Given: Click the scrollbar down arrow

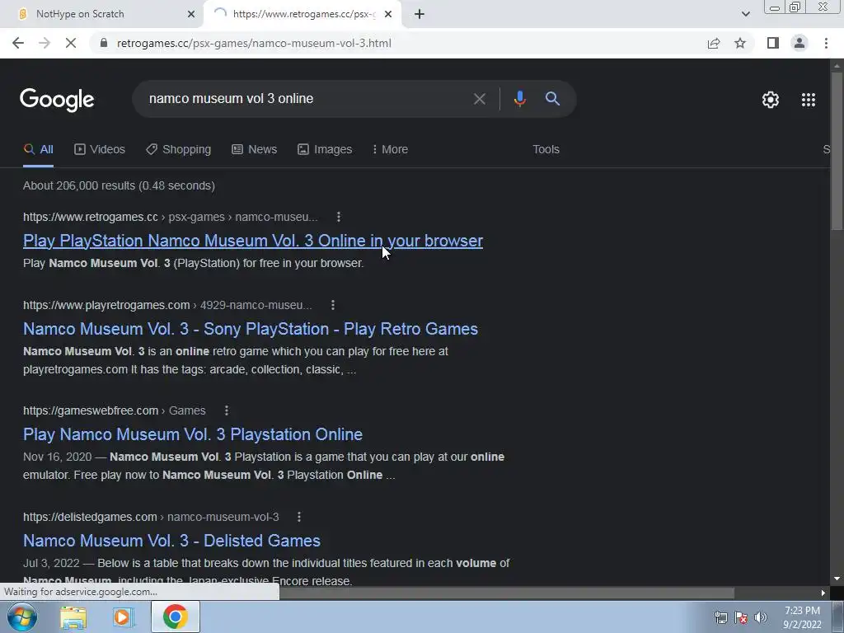Looking at the screenshot, I should click(837, 579).
